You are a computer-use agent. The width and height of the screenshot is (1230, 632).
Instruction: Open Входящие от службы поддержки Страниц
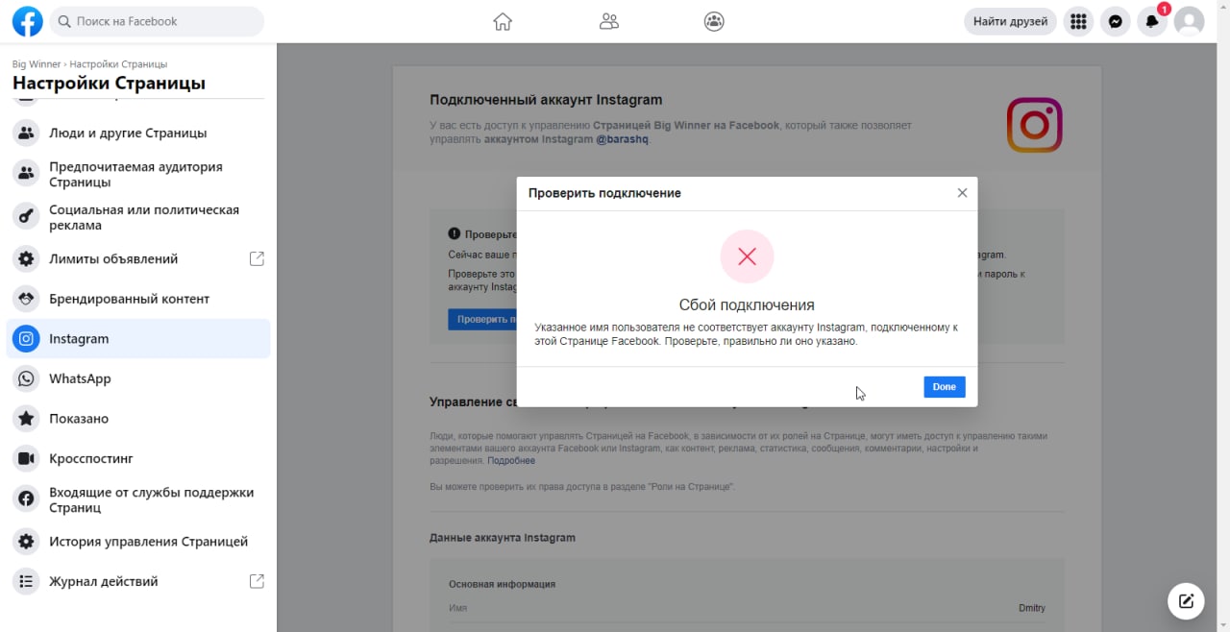click(x=138, y=499)
